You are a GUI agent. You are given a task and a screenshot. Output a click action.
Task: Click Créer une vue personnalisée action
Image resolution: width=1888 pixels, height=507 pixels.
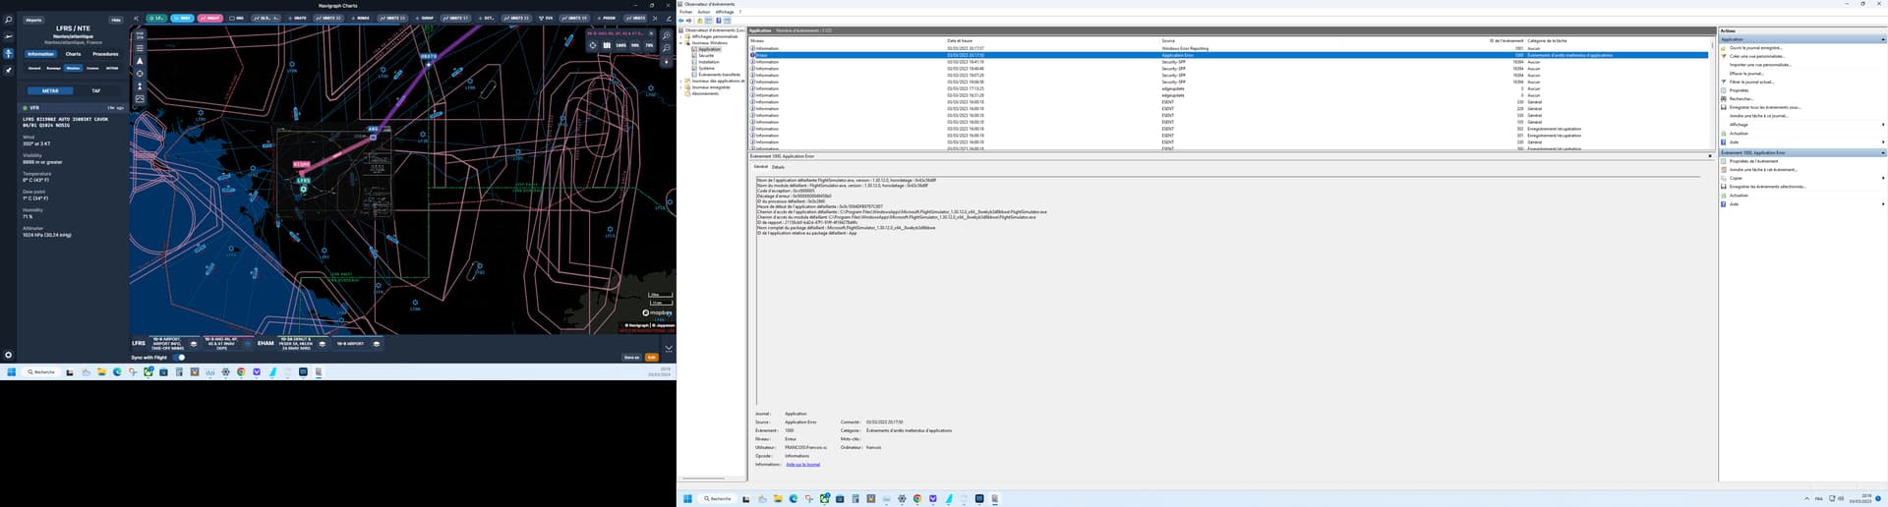tap(1757, 56)
